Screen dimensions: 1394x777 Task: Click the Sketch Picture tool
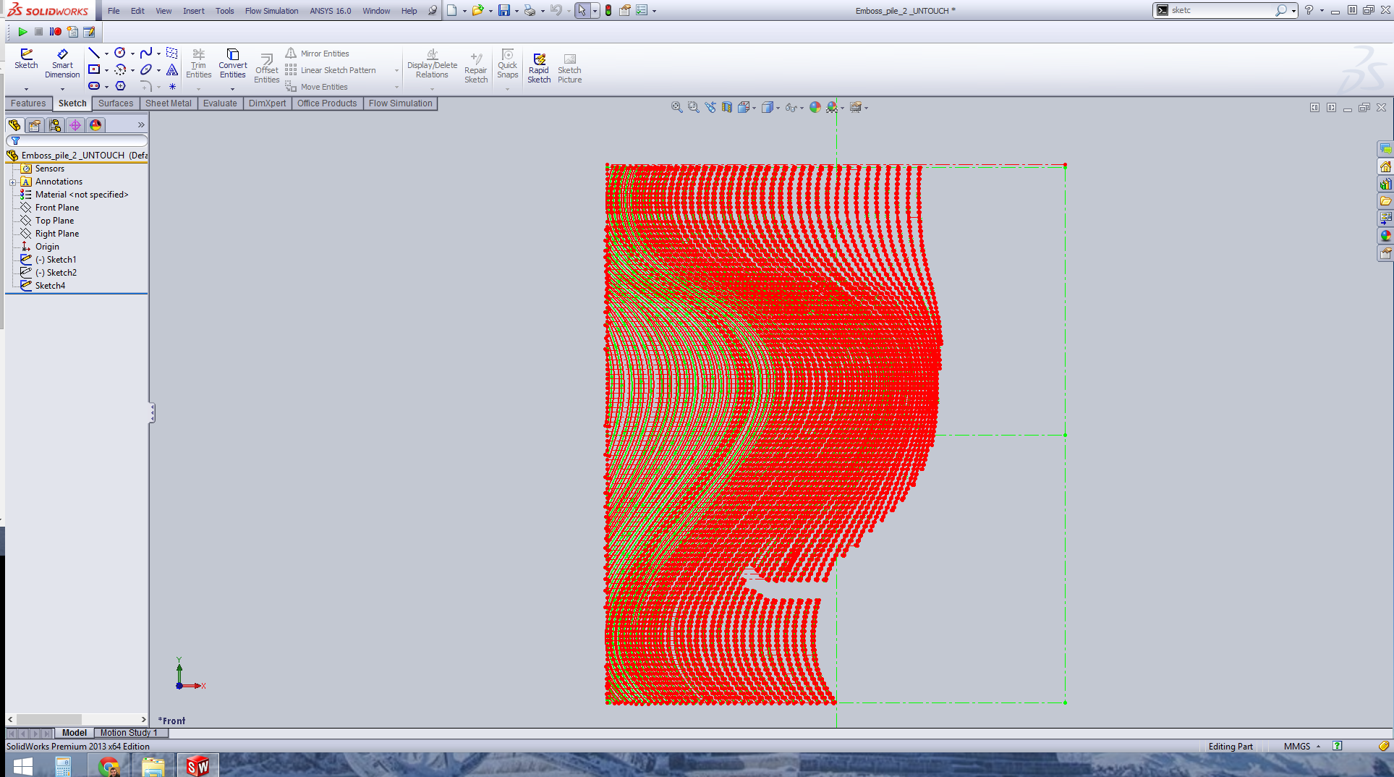click(x=569, y=69)
